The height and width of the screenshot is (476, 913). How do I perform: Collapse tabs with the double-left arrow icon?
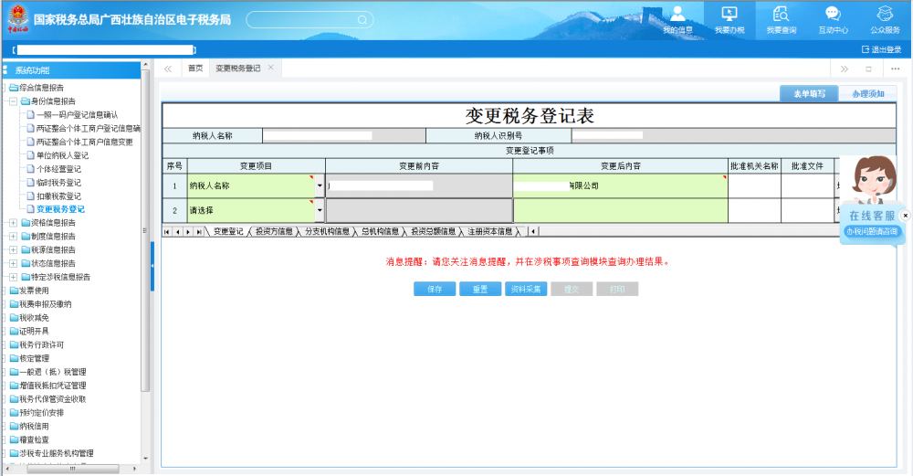pyautogui.click(x=168, y=69)
